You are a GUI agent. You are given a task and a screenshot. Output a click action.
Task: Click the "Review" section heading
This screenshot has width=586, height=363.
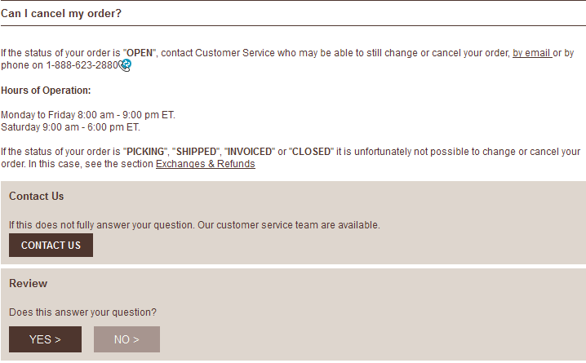tap(28, 284)
